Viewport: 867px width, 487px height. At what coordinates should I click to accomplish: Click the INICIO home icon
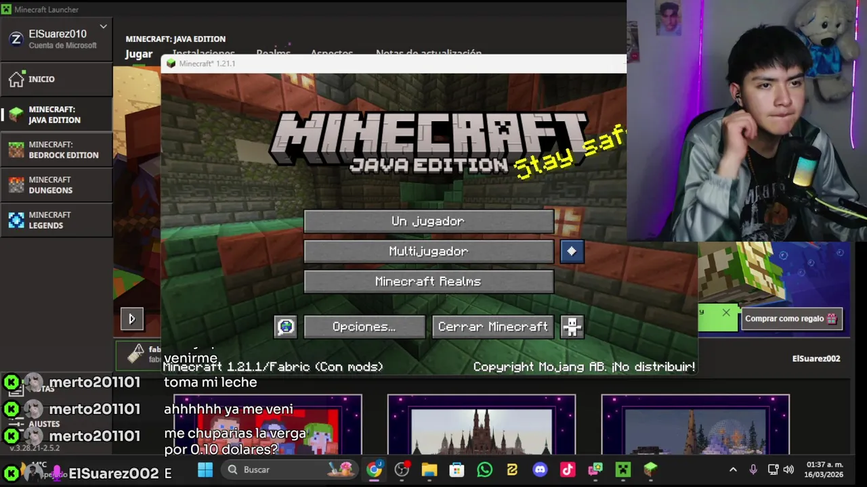pos(16,79)
